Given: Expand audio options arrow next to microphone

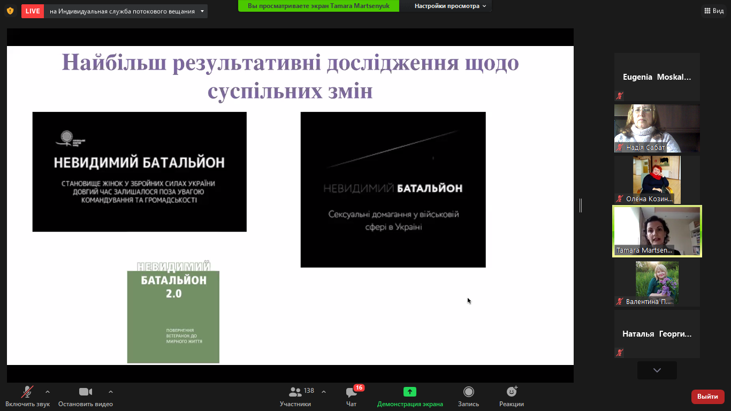Looking at the screenshot, I should [x=48, y=392].
